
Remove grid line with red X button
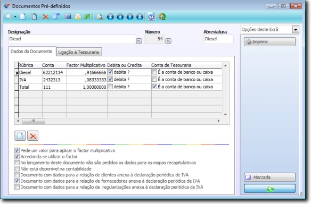(x=32, y=136)
